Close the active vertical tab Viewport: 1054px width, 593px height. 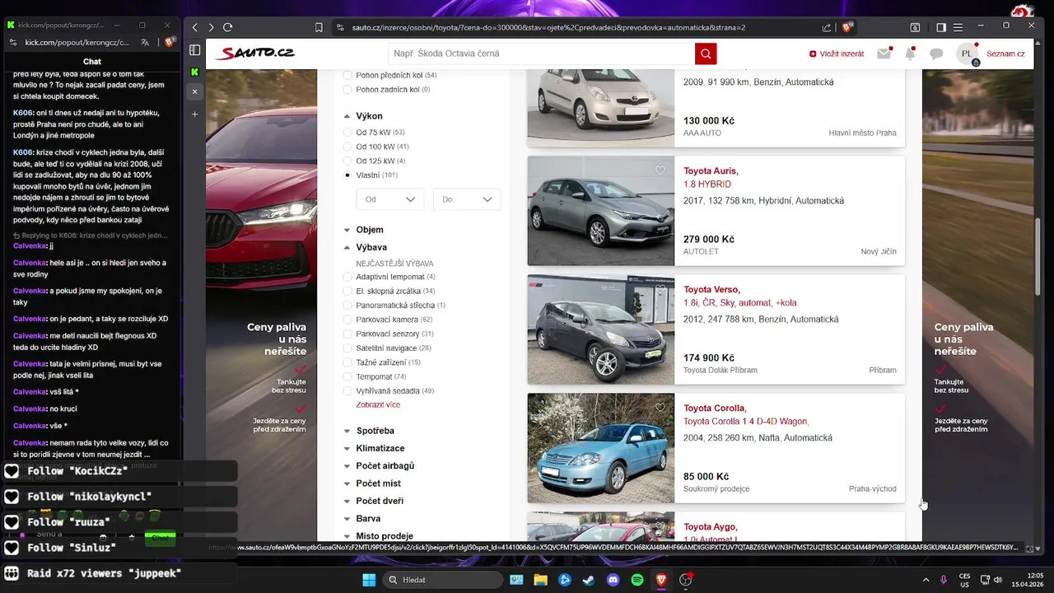pos(195,91)
